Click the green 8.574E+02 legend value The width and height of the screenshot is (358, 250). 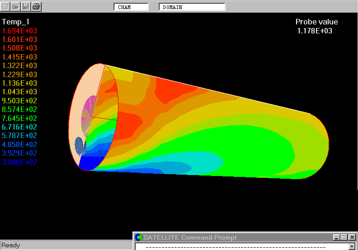pos(20,109)
